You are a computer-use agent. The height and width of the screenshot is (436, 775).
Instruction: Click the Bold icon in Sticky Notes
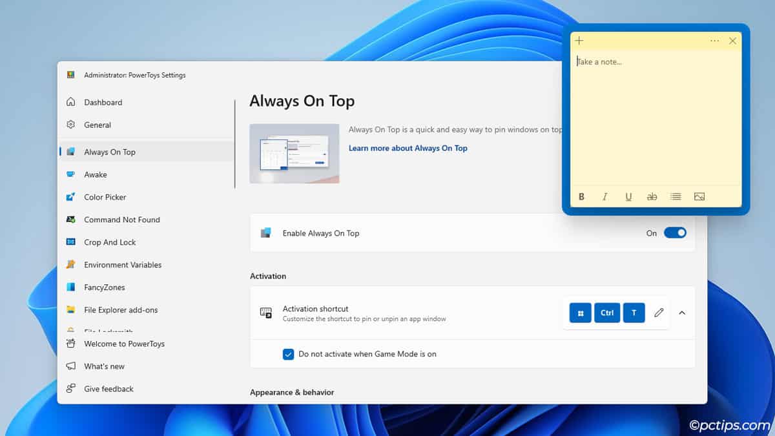click(581, 196)
